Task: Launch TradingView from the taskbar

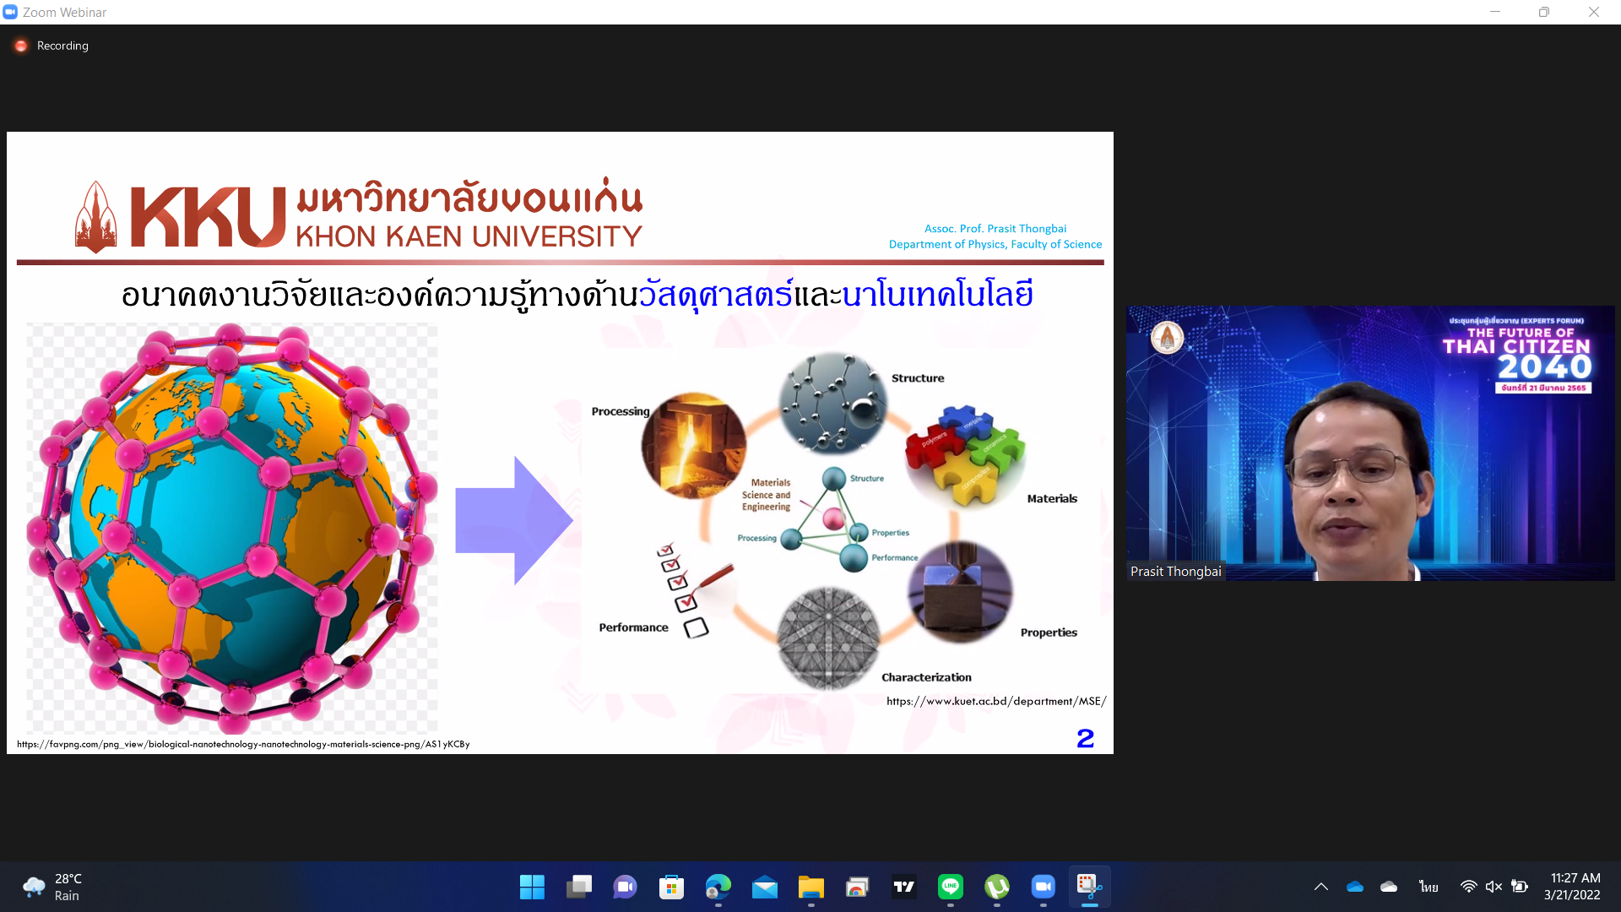Action: pos(904,887)
